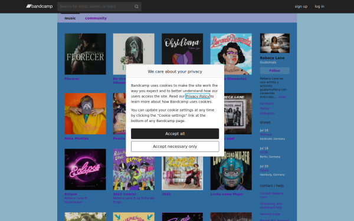Open Rebeca Lane's Facebook link
The width and height of the screenshot is (354, 221).
coord(267,104)
